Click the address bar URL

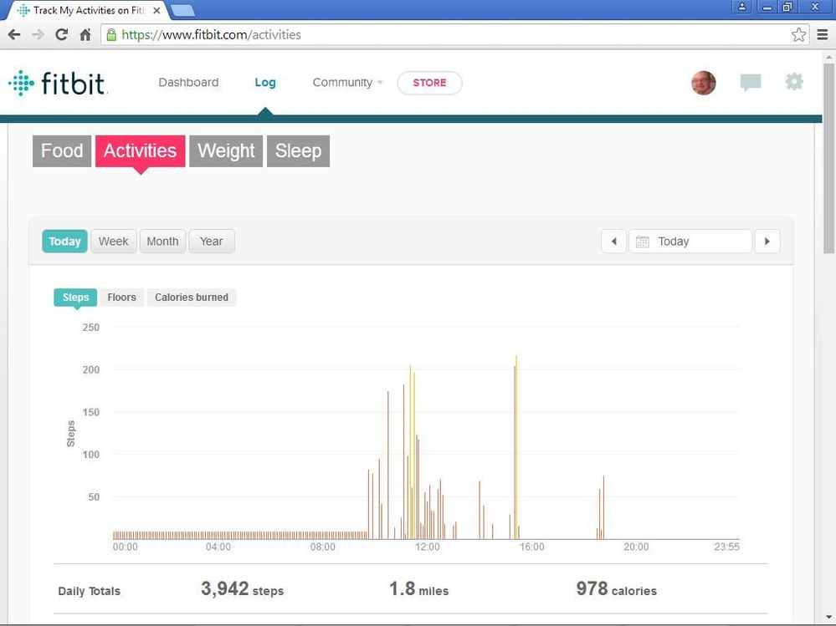[211, 35]
